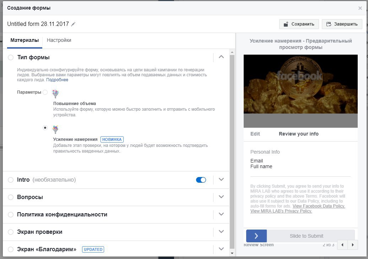Expand the Вопросы section chevron
368x259 pixels.
point(221,197)
